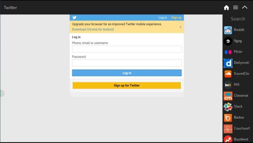The image size is (253, 143).
Task: Focus the Password field
Action: pos(127,63)
